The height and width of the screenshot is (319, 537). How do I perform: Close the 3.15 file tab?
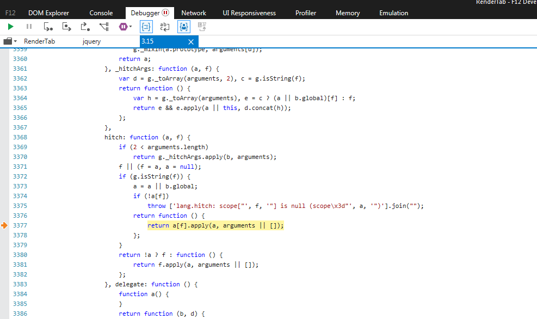[191, 42]
